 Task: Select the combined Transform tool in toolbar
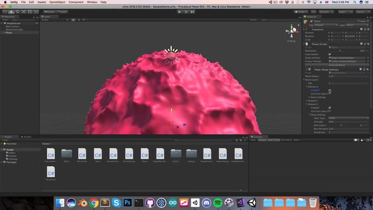tap(36, 12)
